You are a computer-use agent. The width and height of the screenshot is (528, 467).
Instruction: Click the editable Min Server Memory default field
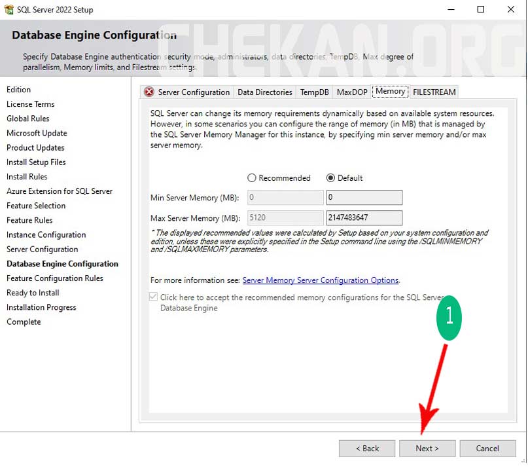(x=364, y=197)
